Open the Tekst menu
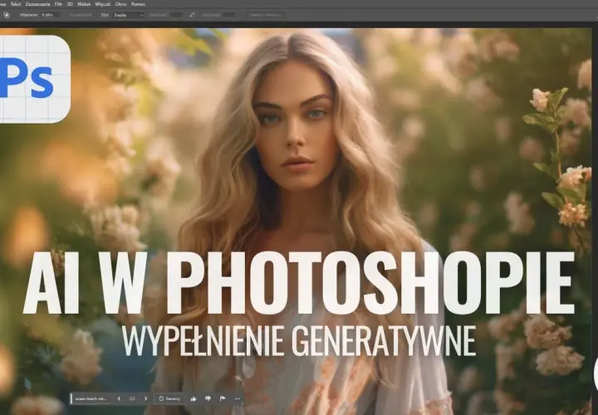Viewport: 598px width, 415px height. [x=16, y=4]
